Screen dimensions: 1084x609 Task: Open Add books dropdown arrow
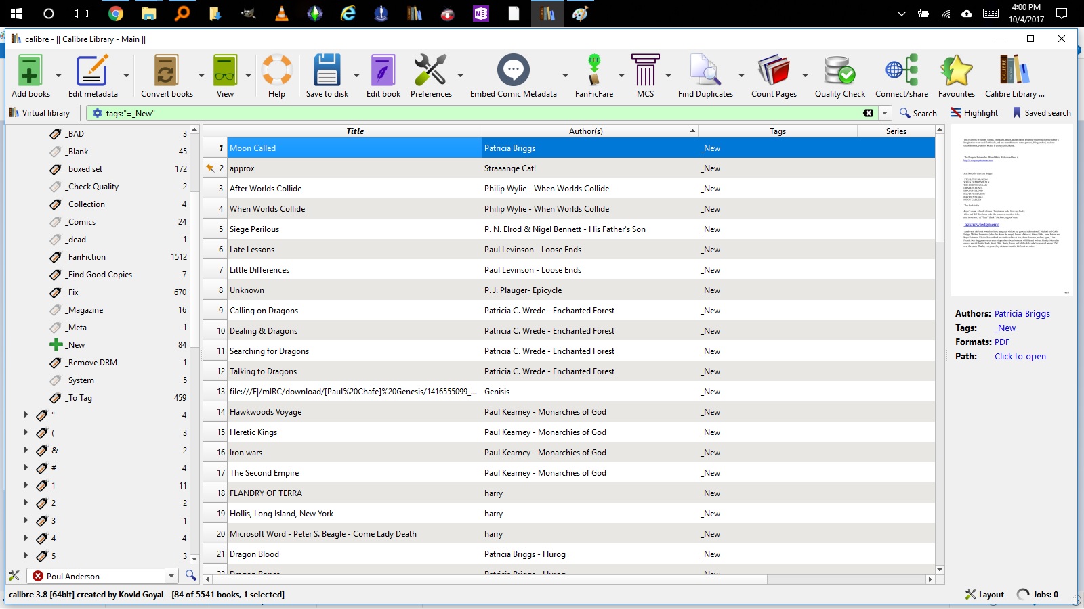[x=58, y=75]
